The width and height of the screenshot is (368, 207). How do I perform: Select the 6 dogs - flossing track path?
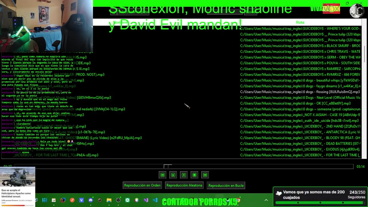pyautogui.click(x=300, y=92)
